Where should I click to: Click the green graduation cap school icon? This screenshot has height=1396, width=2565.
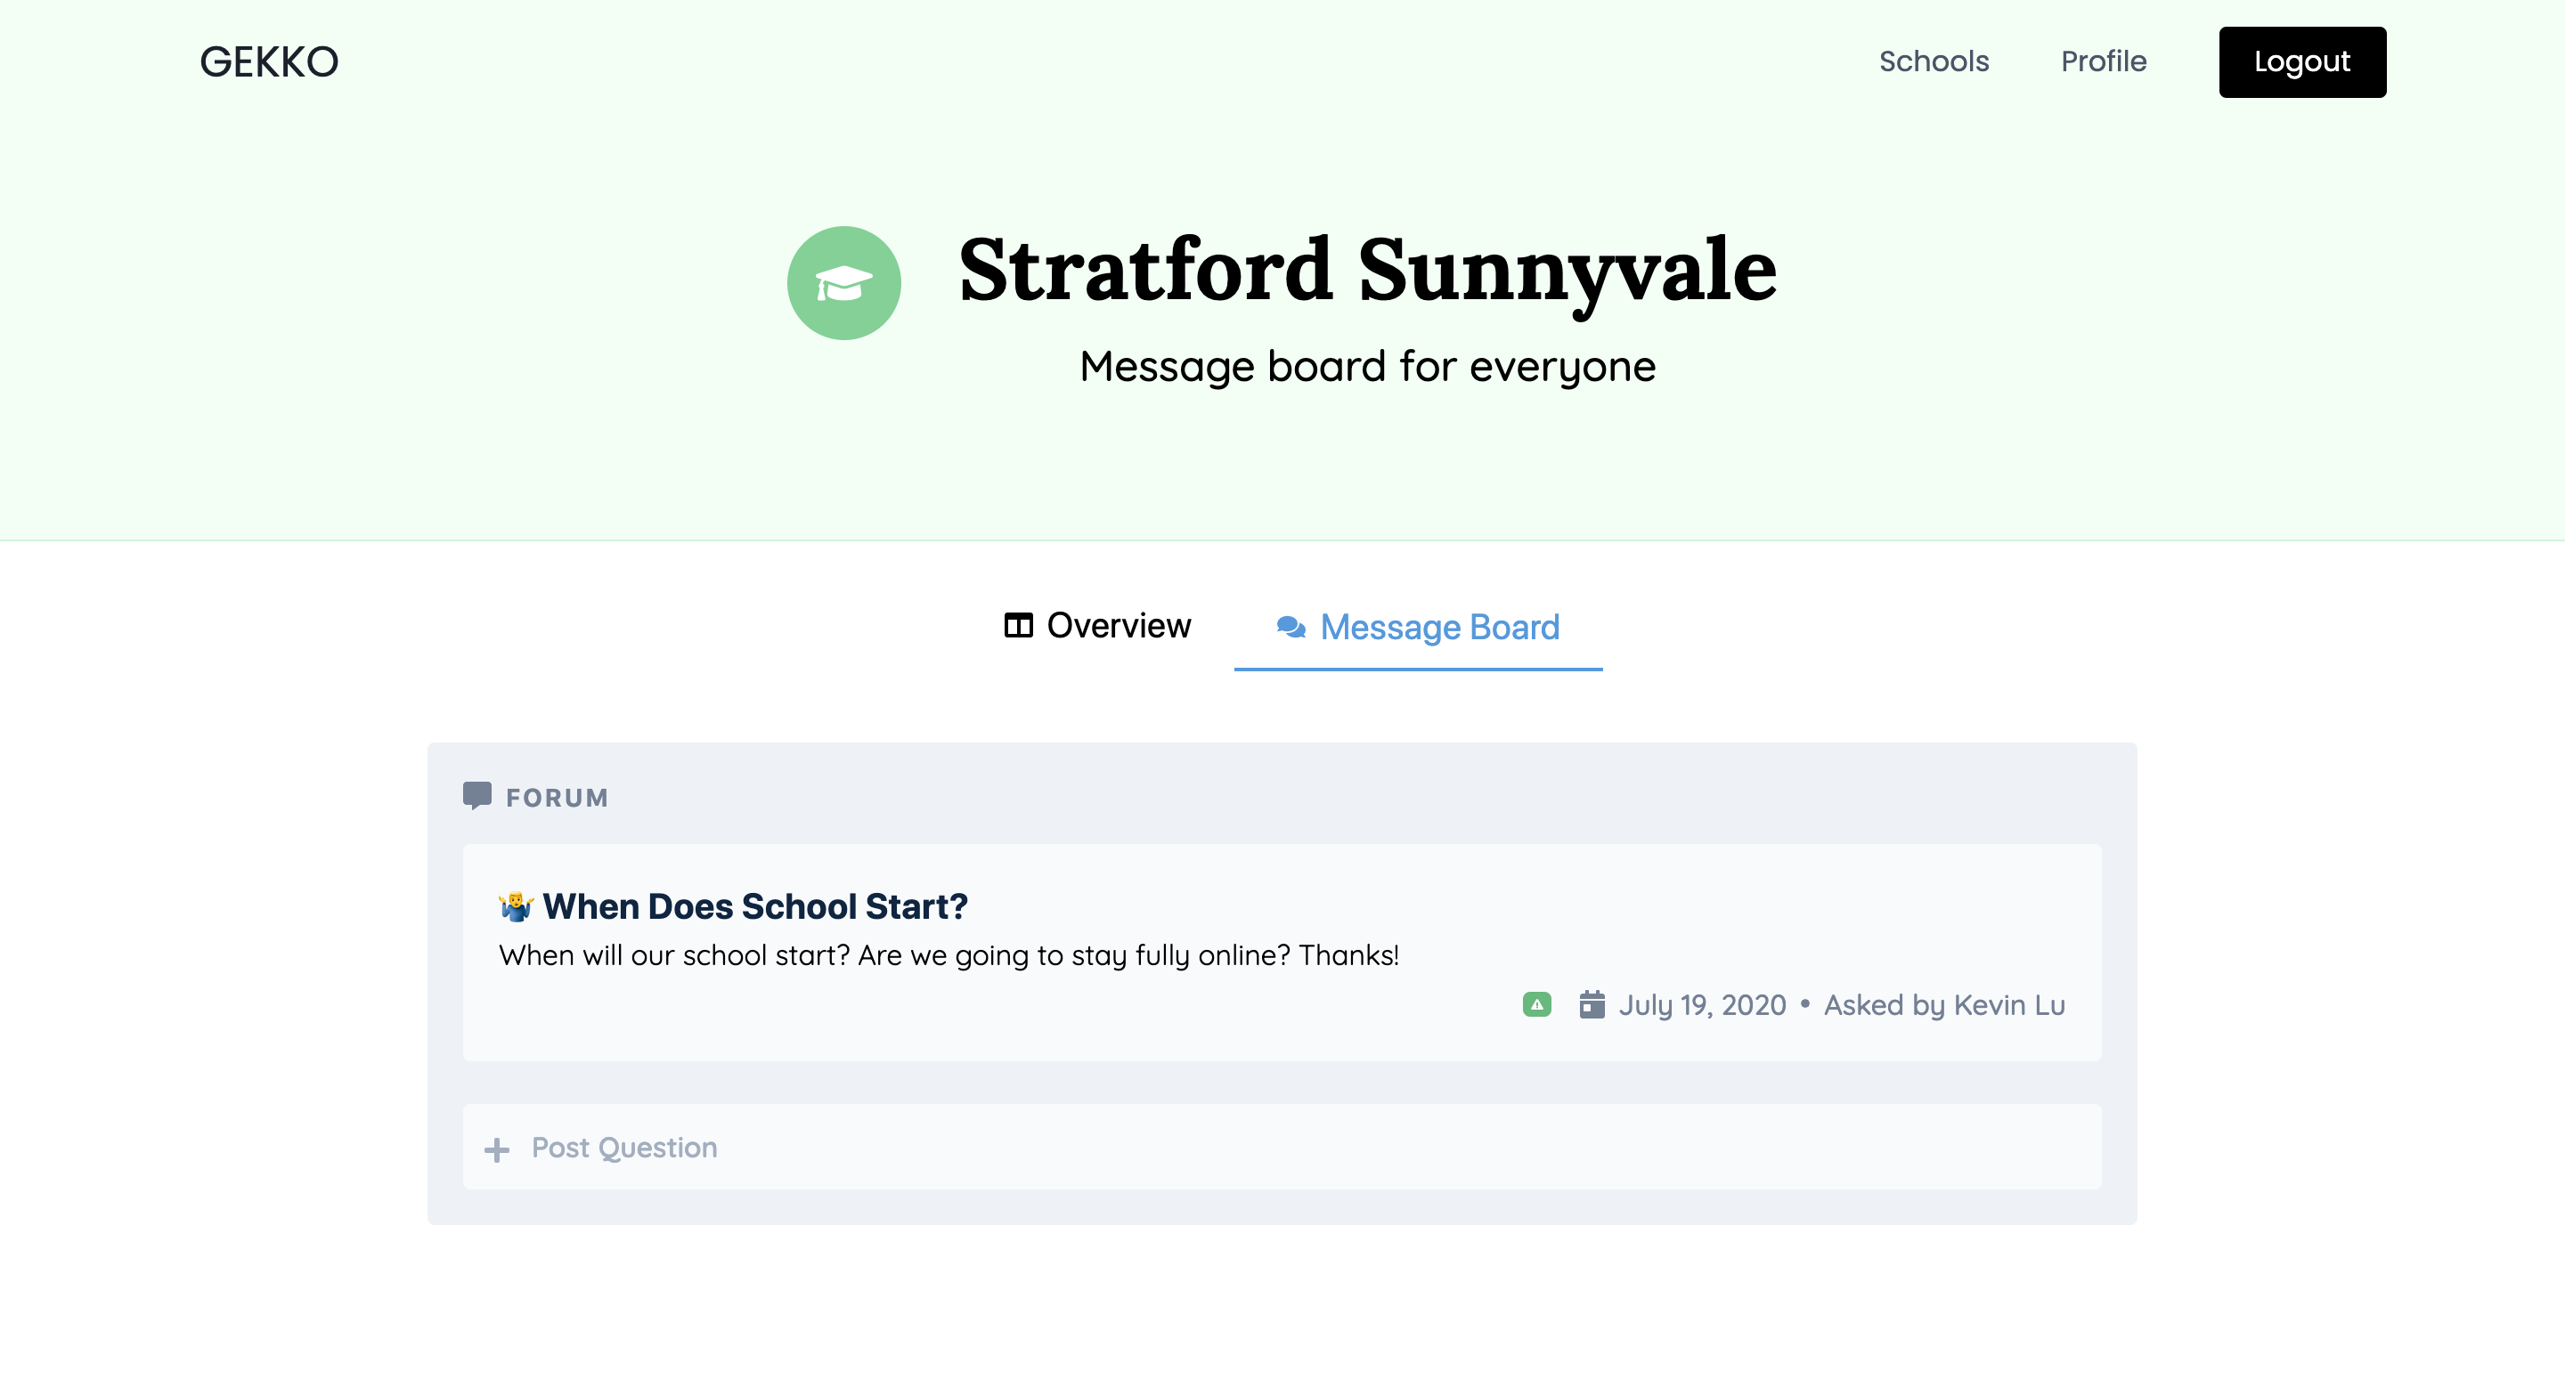(843, 283)
